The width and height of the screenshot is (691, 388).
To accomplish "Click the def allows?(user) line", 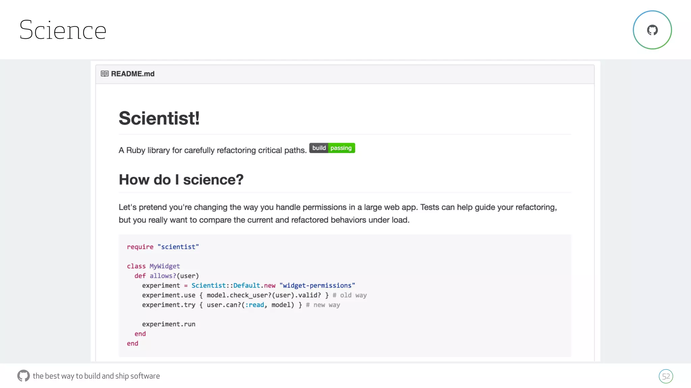I will click(166, 276).
